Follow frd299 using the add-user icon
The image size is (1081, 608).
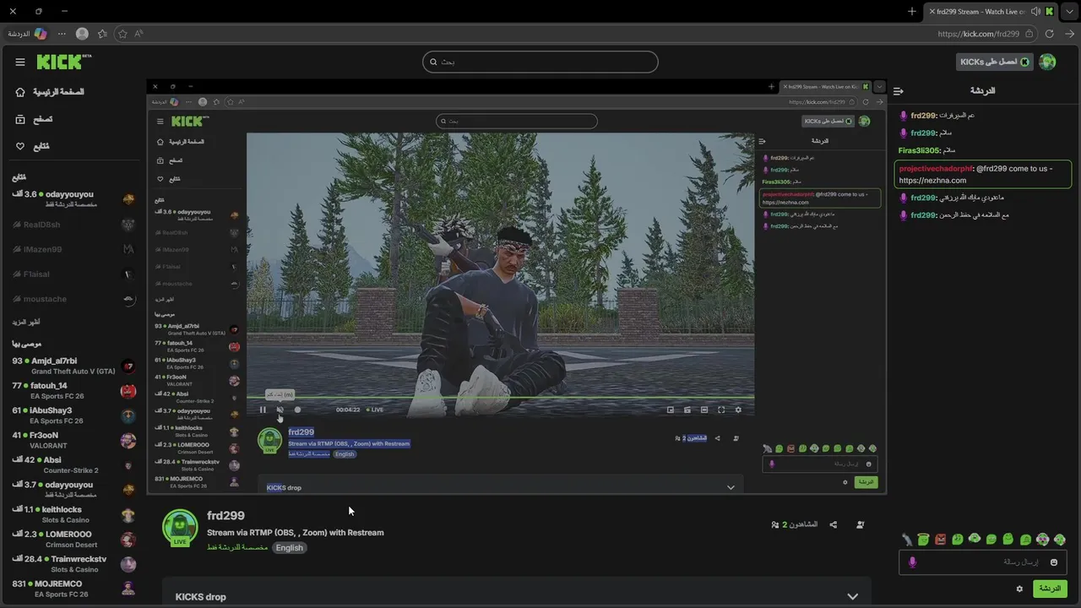860,524
